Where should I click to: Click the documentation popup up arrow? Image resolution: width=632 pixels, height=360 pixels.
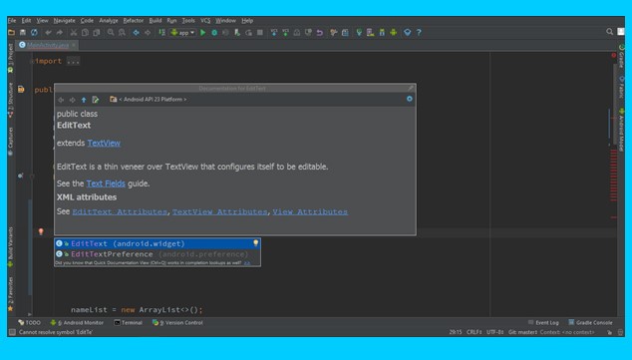[x=84, y=100]
